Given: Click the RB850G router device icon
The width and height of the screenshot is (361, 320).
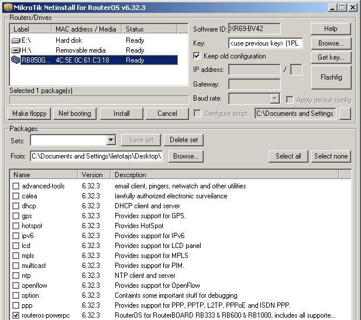Looking at the screenshot, I should pyautogui.click(x=16, y=60).
